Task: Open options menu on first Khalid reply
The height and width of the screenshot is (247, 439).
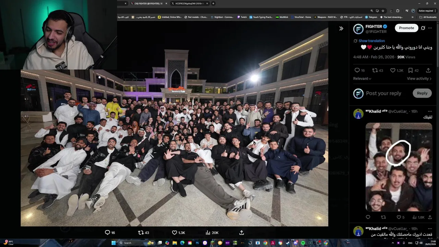Action: click(x=430, y=111)
